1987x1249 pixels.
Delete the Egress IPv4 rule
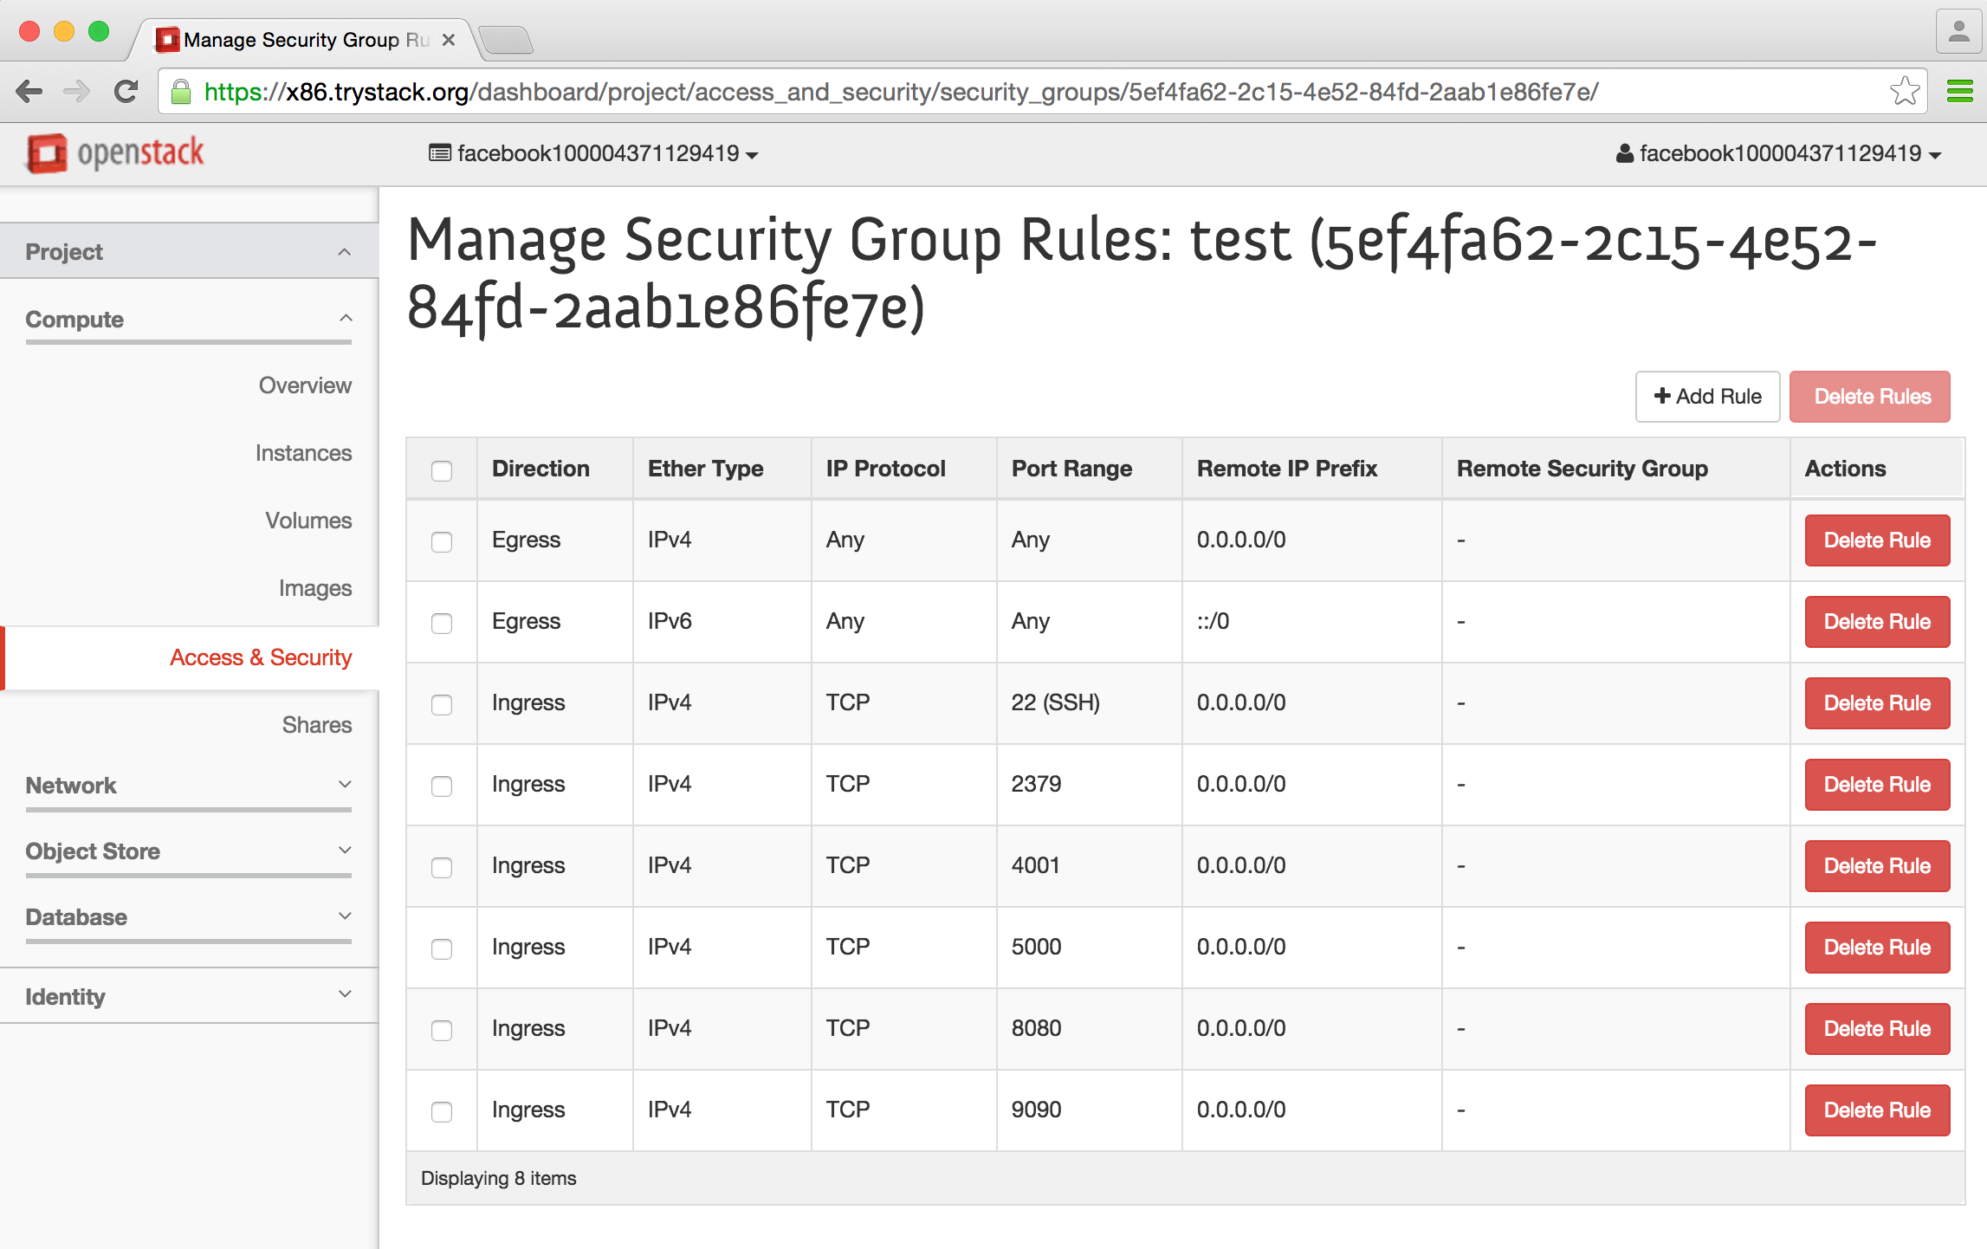click(x=1877, y=540)
